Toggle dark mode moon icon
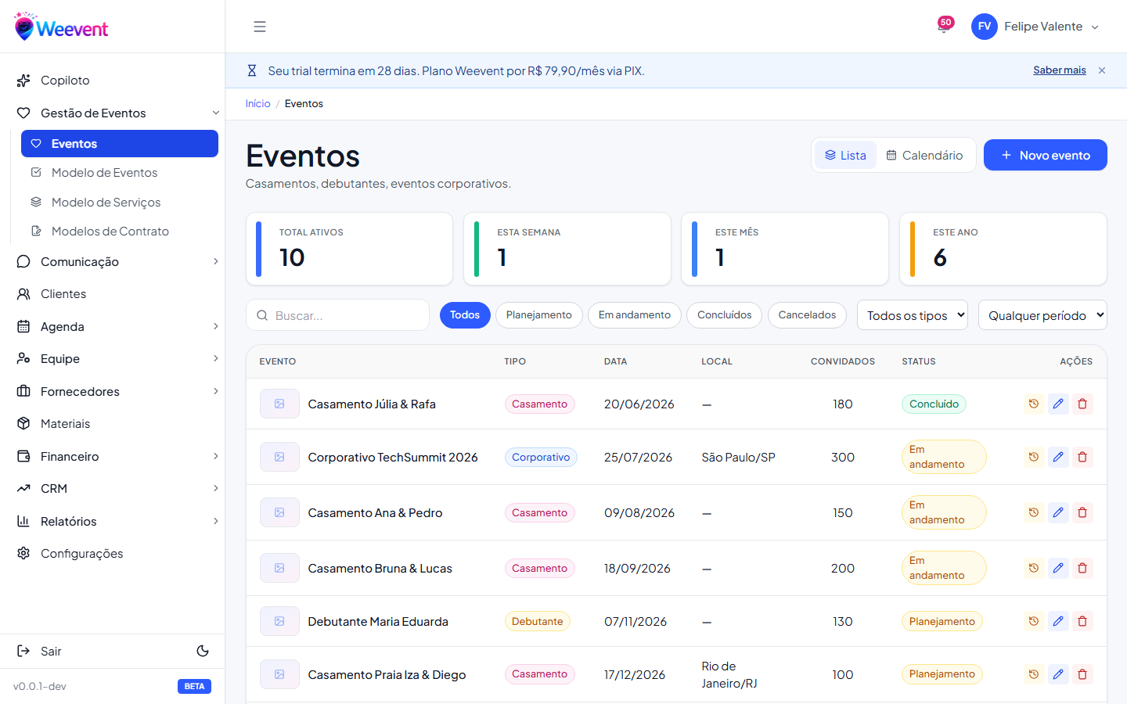This screenshot has width=1127, height=704. point(203,651)
